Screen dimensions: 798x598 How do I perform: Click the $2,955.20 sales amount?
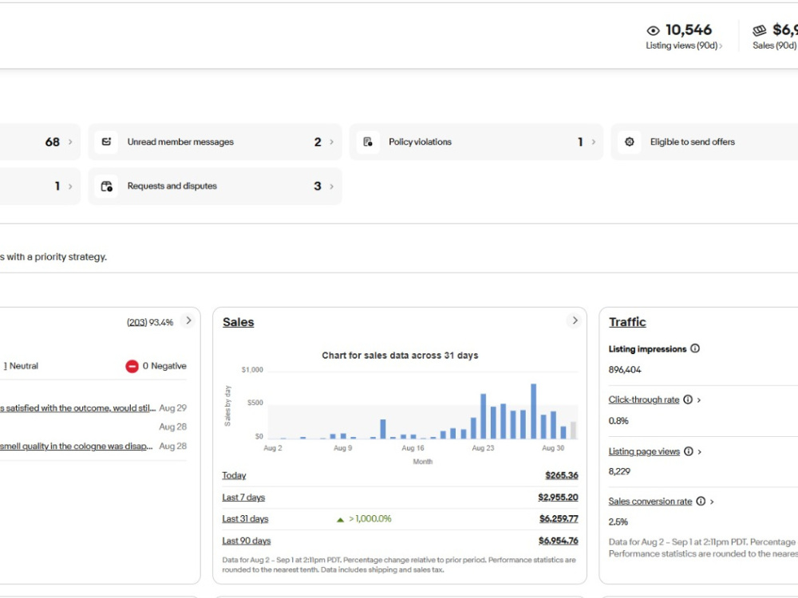pyautogui.click(x=558, y=498)
